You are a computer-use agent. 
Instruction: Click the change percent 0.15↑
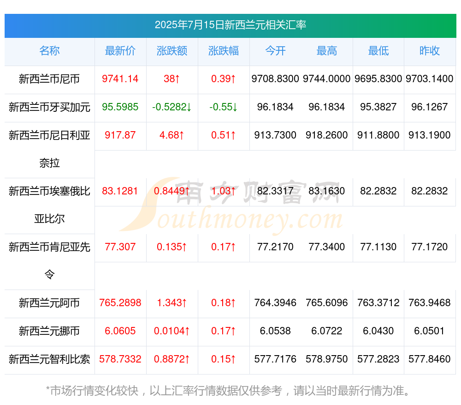pos(224,359)
